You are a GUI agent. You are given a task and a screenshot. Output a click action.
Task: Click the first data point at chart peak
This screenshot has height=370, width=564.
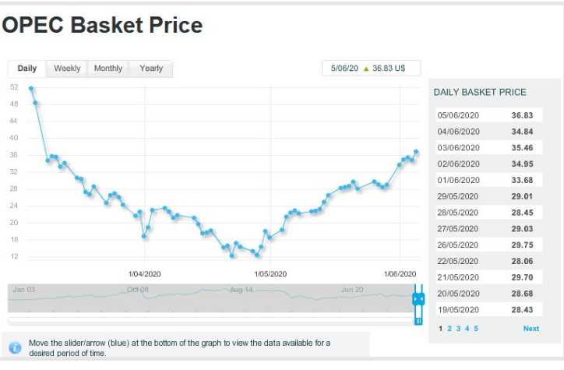click(31, 88)
